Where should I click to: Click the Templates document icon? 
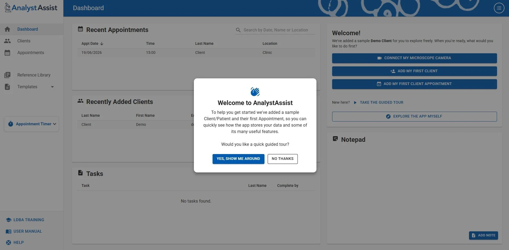[x=7, y=87]
